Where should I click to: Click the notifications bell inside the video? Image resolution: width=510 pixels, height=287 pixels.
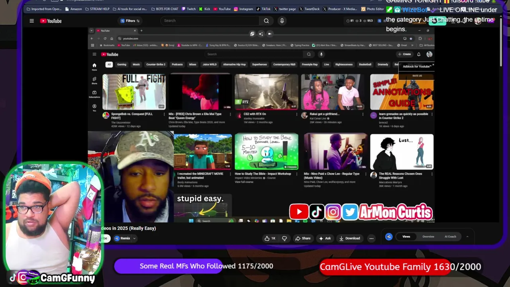419,54
